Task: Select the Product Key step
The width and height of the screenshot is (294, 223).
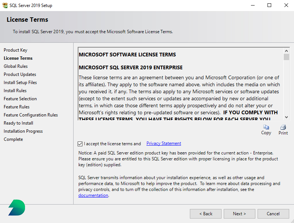Action: (x=15, y=50)
